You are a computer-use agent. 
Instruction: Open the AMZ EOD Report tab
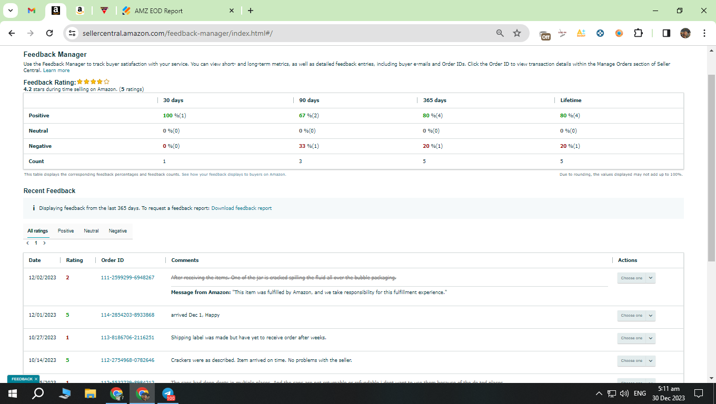point(179,11)
